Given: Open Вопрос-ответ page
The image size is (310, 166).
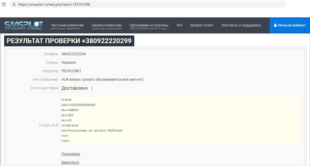Looking at the screenshot, I should (x=202, y=25).
